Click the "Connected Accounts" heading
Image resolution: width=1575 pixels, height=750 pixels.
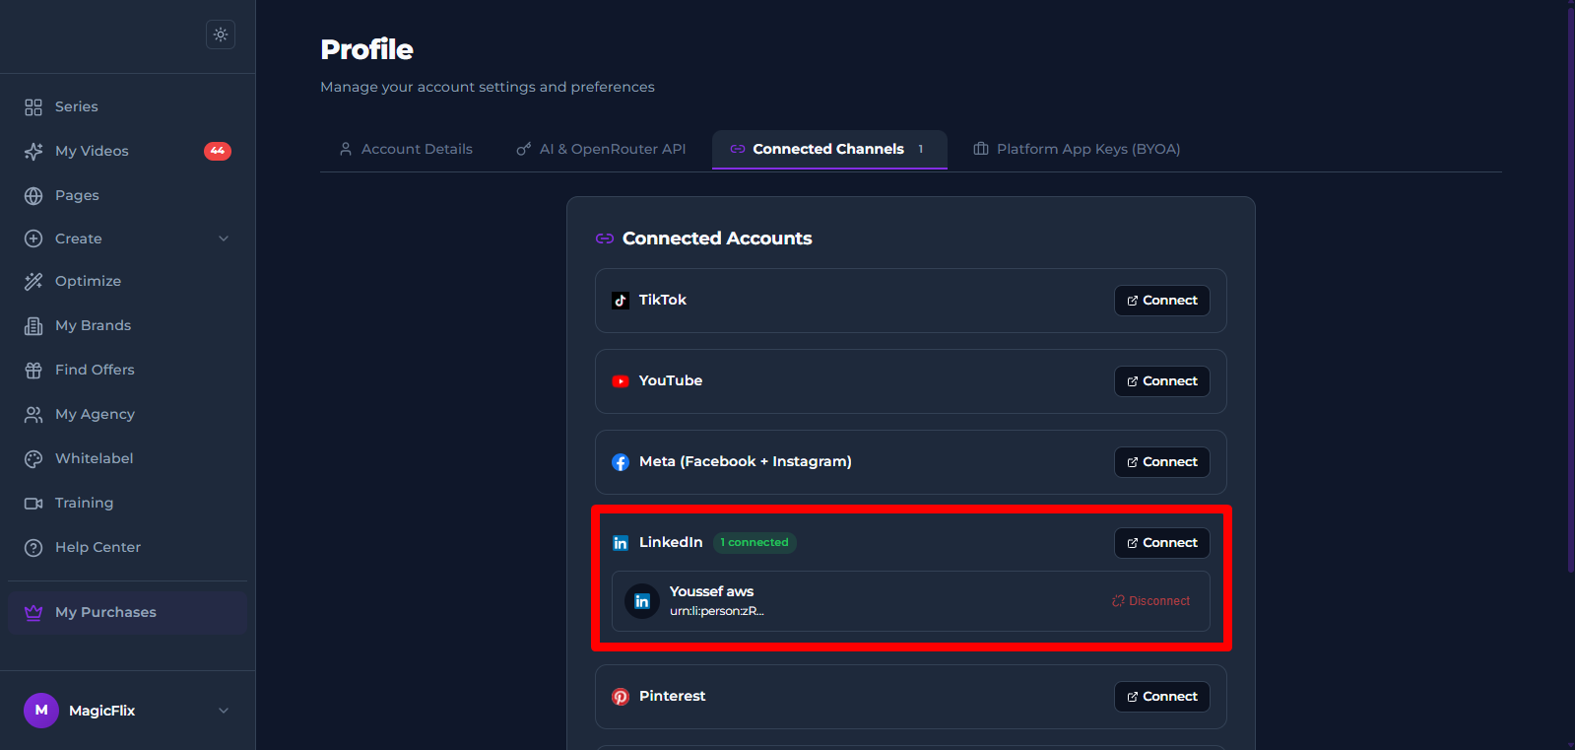pyautogui.click(x=717, y=239)
